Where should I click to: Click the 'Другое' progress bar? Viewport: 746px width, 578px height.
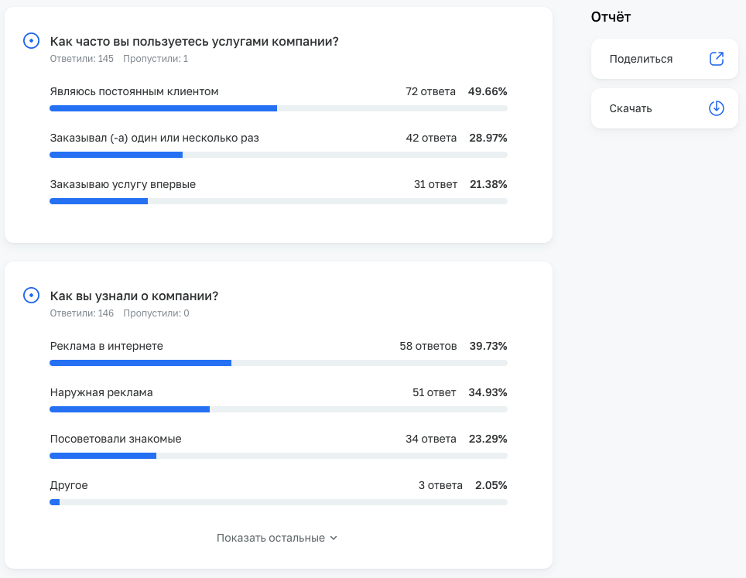[278, 502]
